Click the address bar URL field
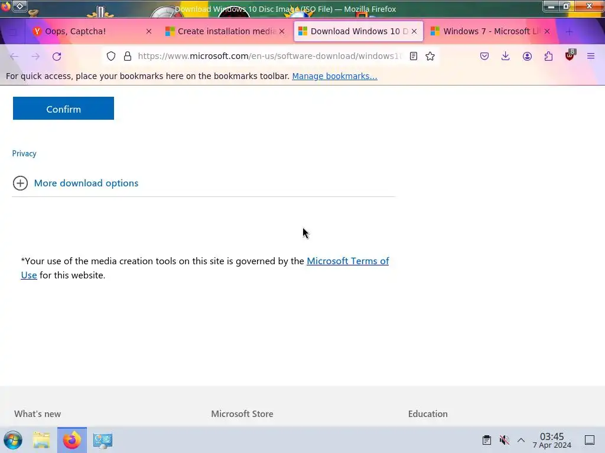Viewport: 605px width, 453px height. pyautogui.click(x=269, y=56)
